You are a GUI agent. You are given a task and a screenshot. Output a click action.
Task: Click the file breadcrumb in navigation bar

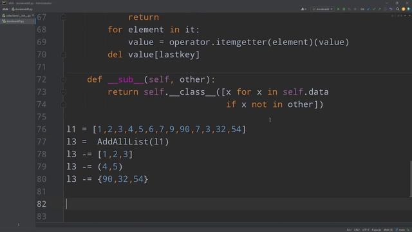click(x=22, y=9)
